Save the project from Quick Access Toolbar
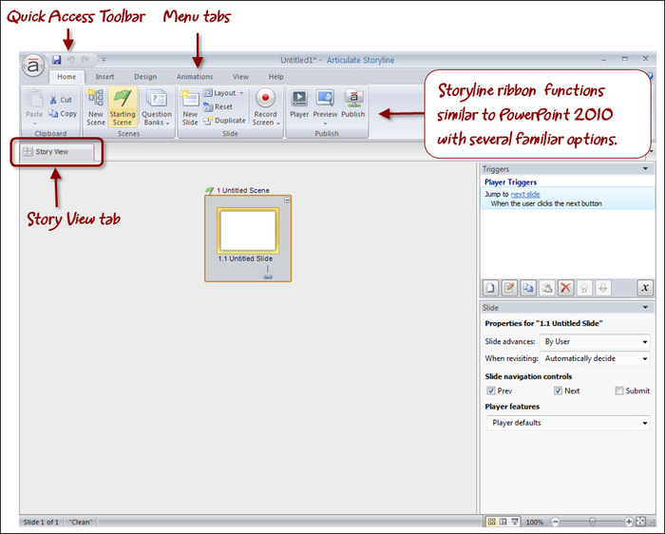Image resolution: width=665 pixels, height=534 pixels. point(56,60)
